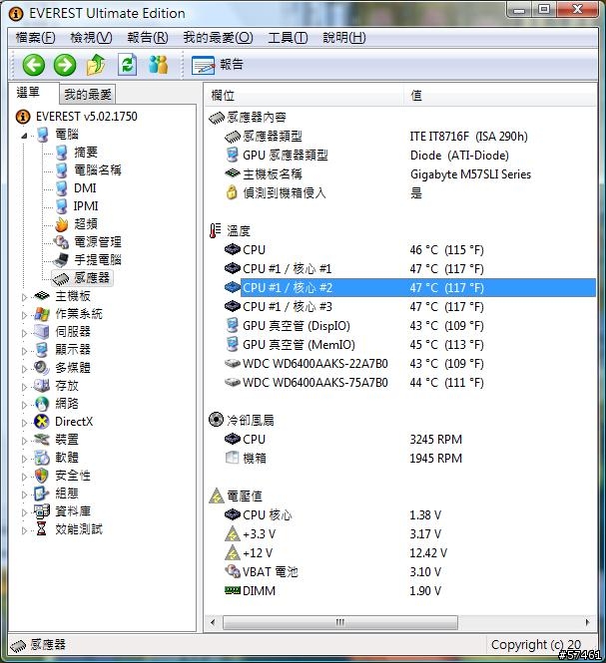Open the 檔案(F) menu
Screen dimensions: 606x663
pos(35,38)
